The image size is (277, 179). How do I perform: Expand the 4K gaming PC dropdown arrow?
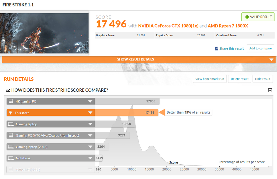point(90,101)
